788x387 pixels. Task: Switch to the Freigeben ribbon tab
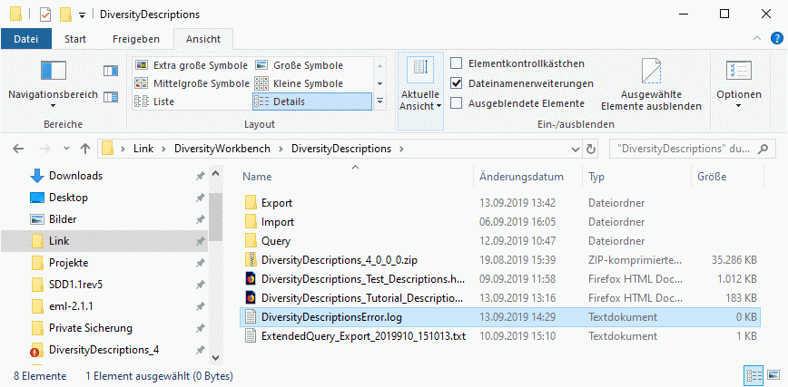click(136, 39)
